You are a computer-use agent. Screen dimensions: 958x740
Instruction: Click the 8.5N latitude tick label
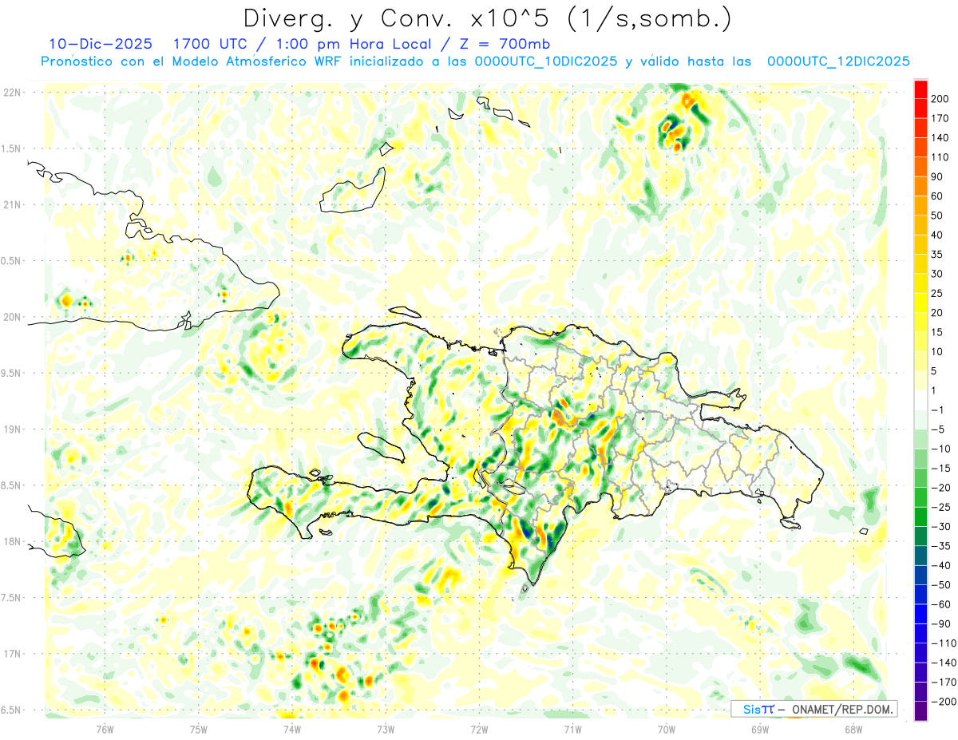(x=12, y=485)
